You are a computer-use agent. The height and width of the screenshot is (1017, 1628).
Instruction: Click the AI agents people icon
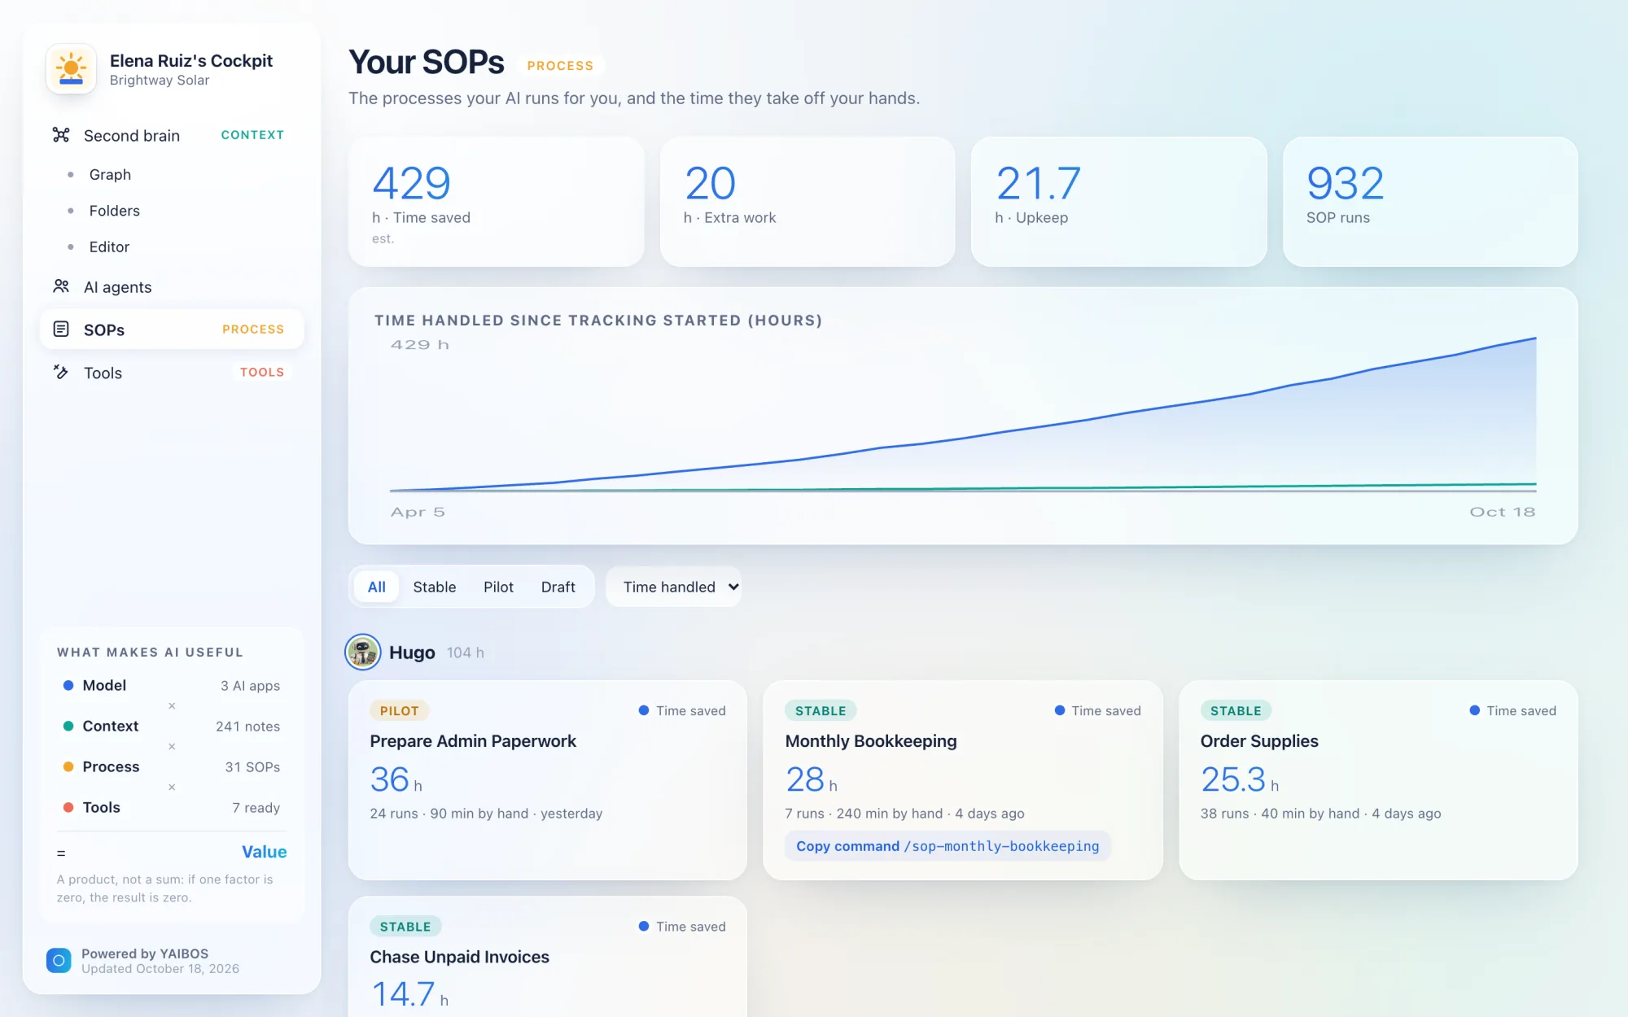tap(61, 286)
